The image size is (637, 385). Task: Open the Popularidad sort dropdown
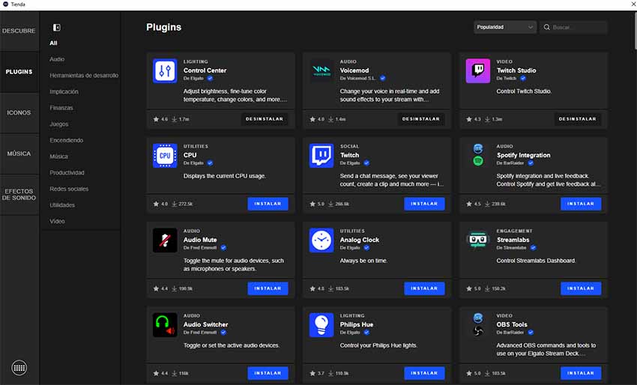pos(505,27)
